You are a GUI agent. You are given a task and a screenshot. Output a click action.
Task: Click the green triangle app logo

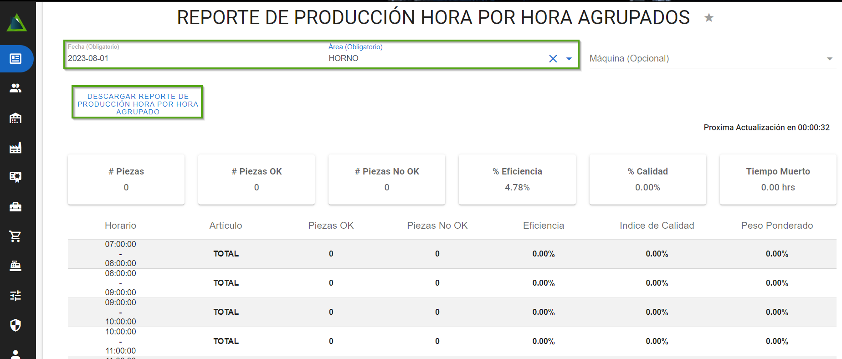click(x=16, y=22)
